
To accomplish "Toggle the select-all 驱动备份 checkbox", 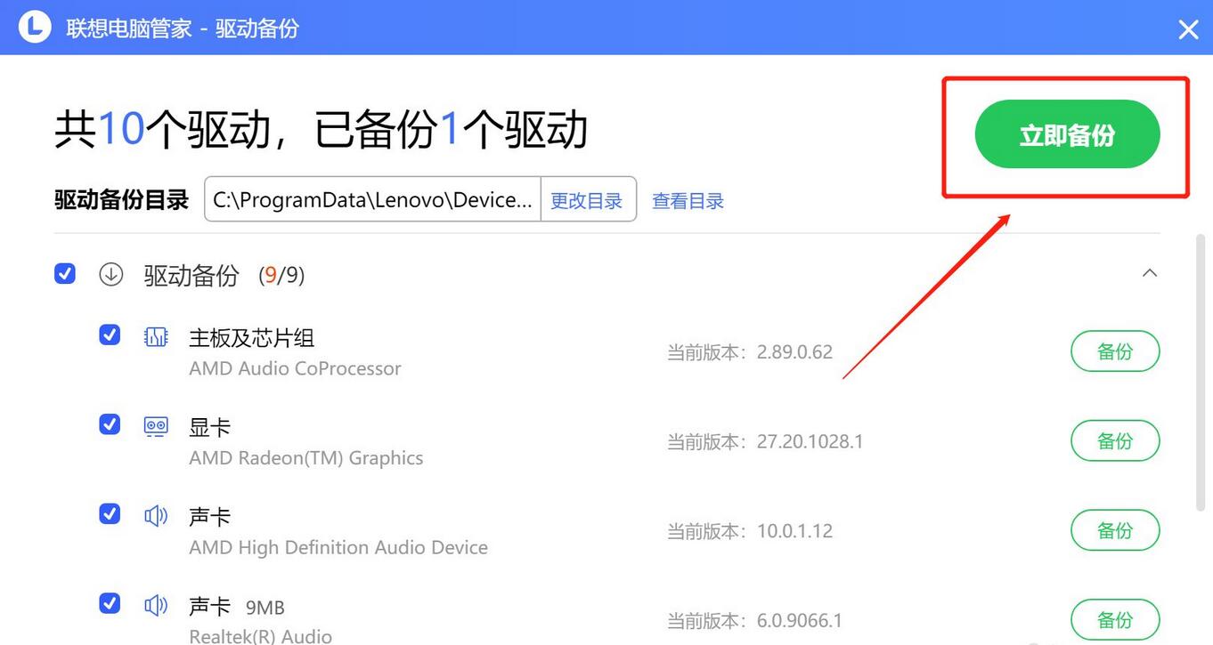I will point(65,273).
